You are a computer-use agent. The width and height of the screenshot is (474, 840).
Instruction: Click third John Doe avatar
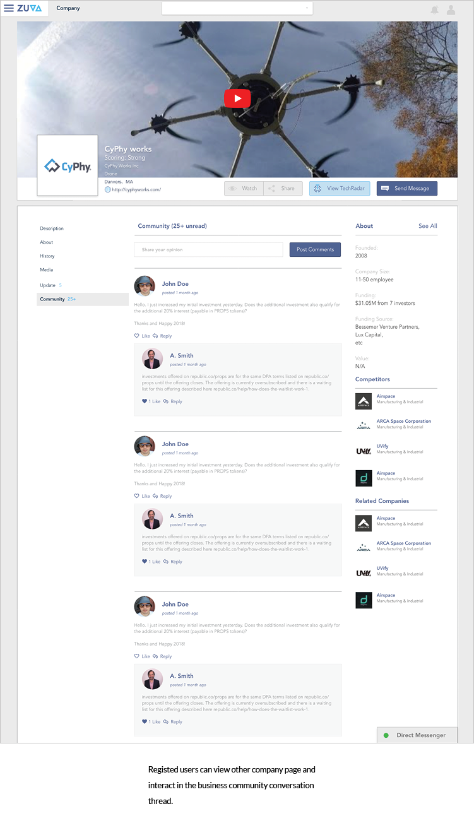tap(145, 607)
